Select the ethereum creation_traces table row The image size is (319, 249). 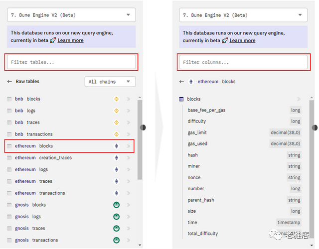coord(69,158)
